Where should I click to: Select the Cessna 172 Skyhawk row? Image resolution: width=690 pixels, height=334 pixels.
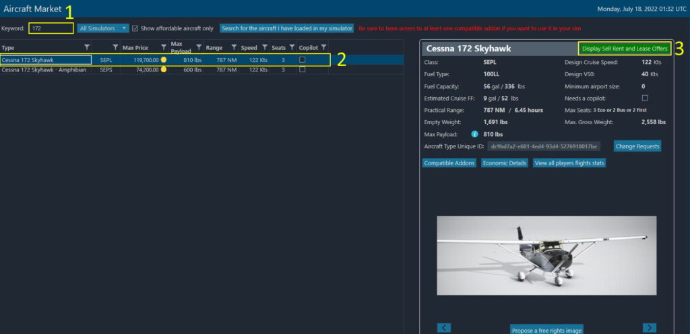coord(202,60)
